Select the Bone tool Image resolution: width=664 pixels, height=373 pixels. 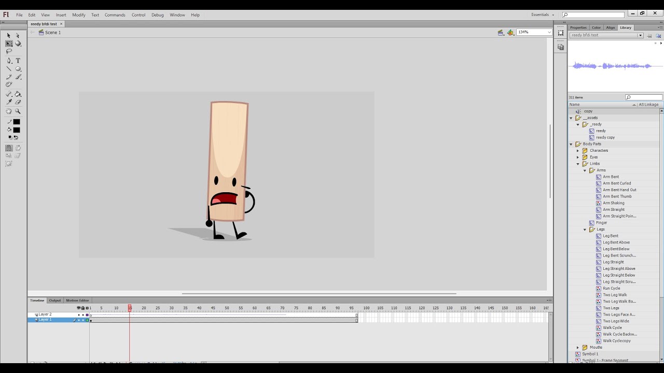pos(9,94)
